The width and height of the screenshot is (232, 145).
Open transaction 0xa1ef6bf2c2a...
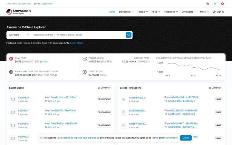[138, 98]
